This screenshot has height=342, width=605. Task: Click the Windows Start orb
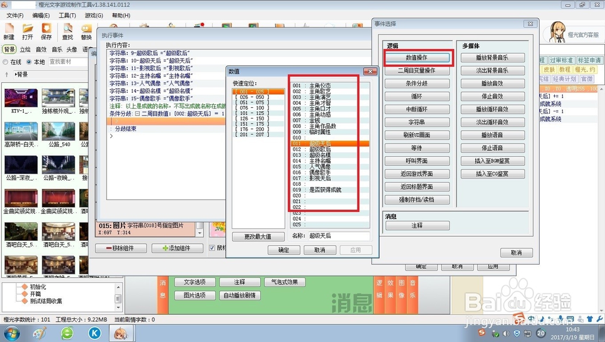click(x=11, y=333)
